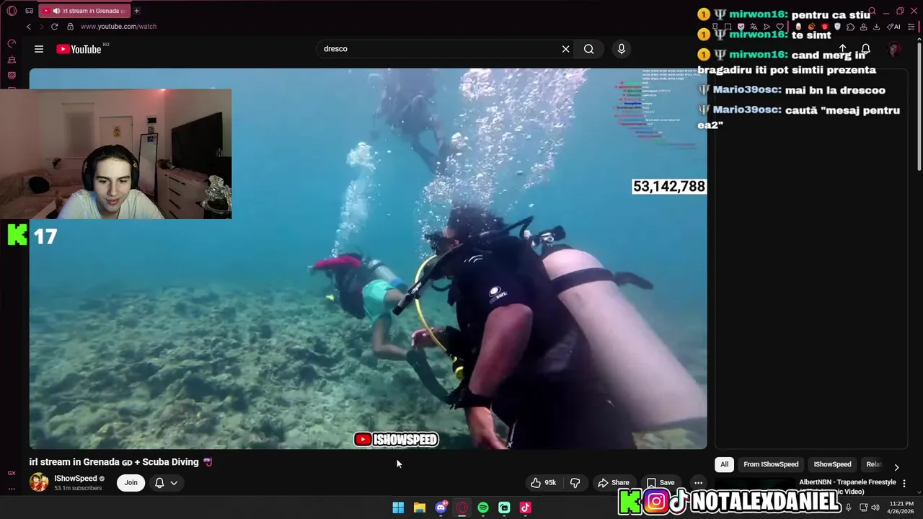The height and width of the screenshot is (519, 923).
Task: Clear the search query with X
Action: (565, 49)
